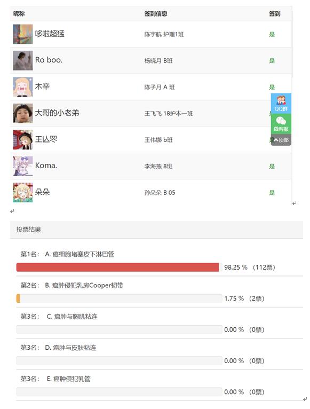The height and width of the screenshot is (409, 310).
Task: Click Koma. user avatar
Action: click(x=23, y=166)
